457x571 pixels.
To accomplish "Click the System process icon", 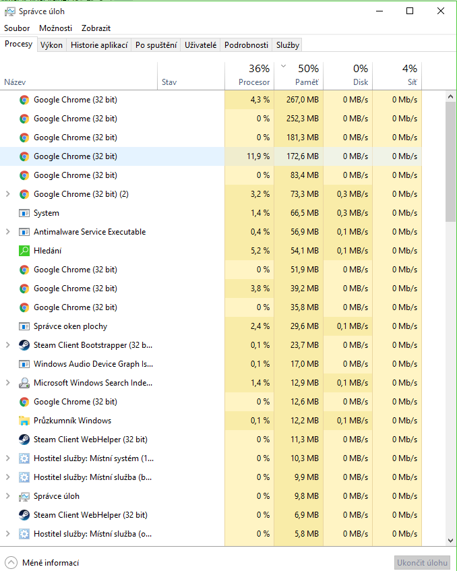I will pyautogui.click(x=24, y=213).
